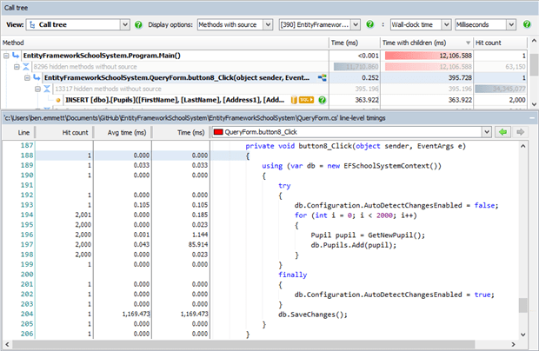Collapse the Program.Main() tree node
The image size is (539, 351).
point(6,56)
